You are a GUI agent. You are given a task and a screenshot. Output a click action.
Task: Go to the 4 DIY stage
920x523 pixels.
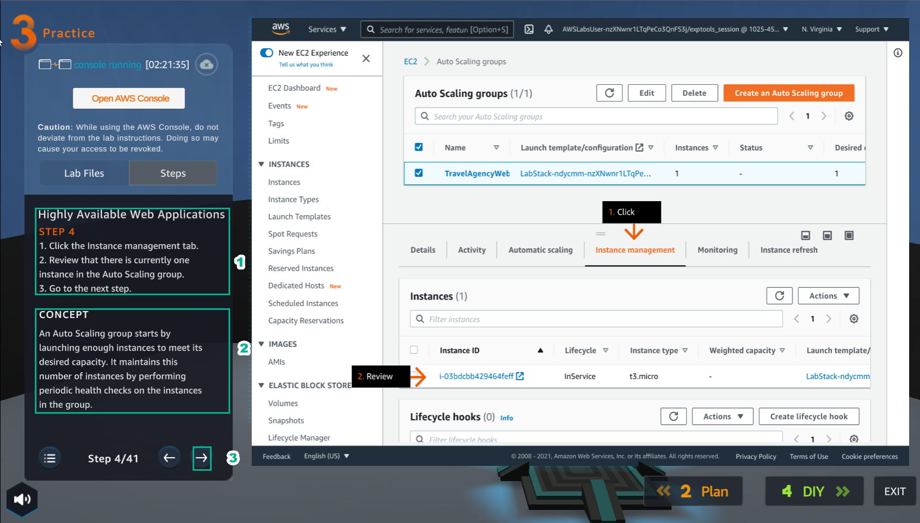[814, 491]
